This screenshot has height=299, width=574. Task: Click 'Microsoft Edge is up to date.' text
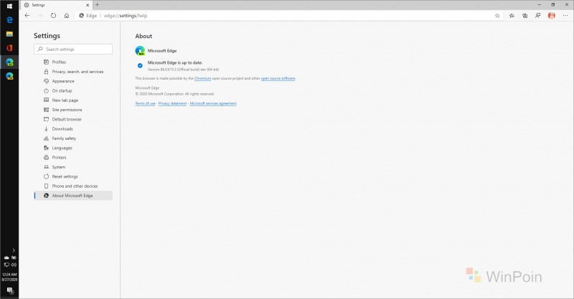click(x=175, y=62)
